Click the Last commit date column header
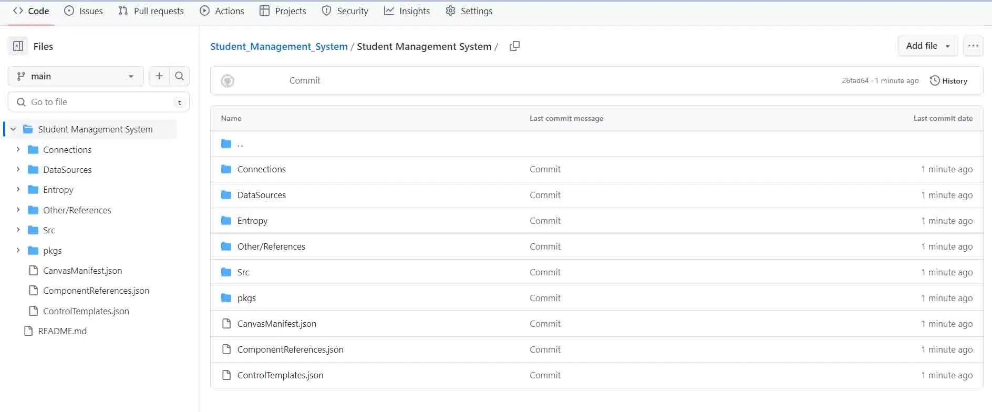The width and height of the screenshot is (992, 412). click(x=943, y=118)
